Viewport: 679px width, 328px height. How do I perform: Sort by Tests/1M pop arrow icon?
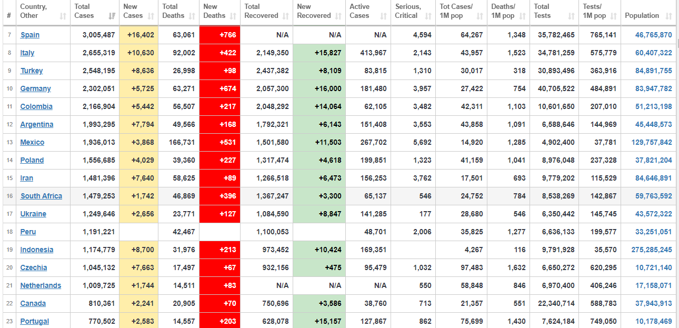613,16
